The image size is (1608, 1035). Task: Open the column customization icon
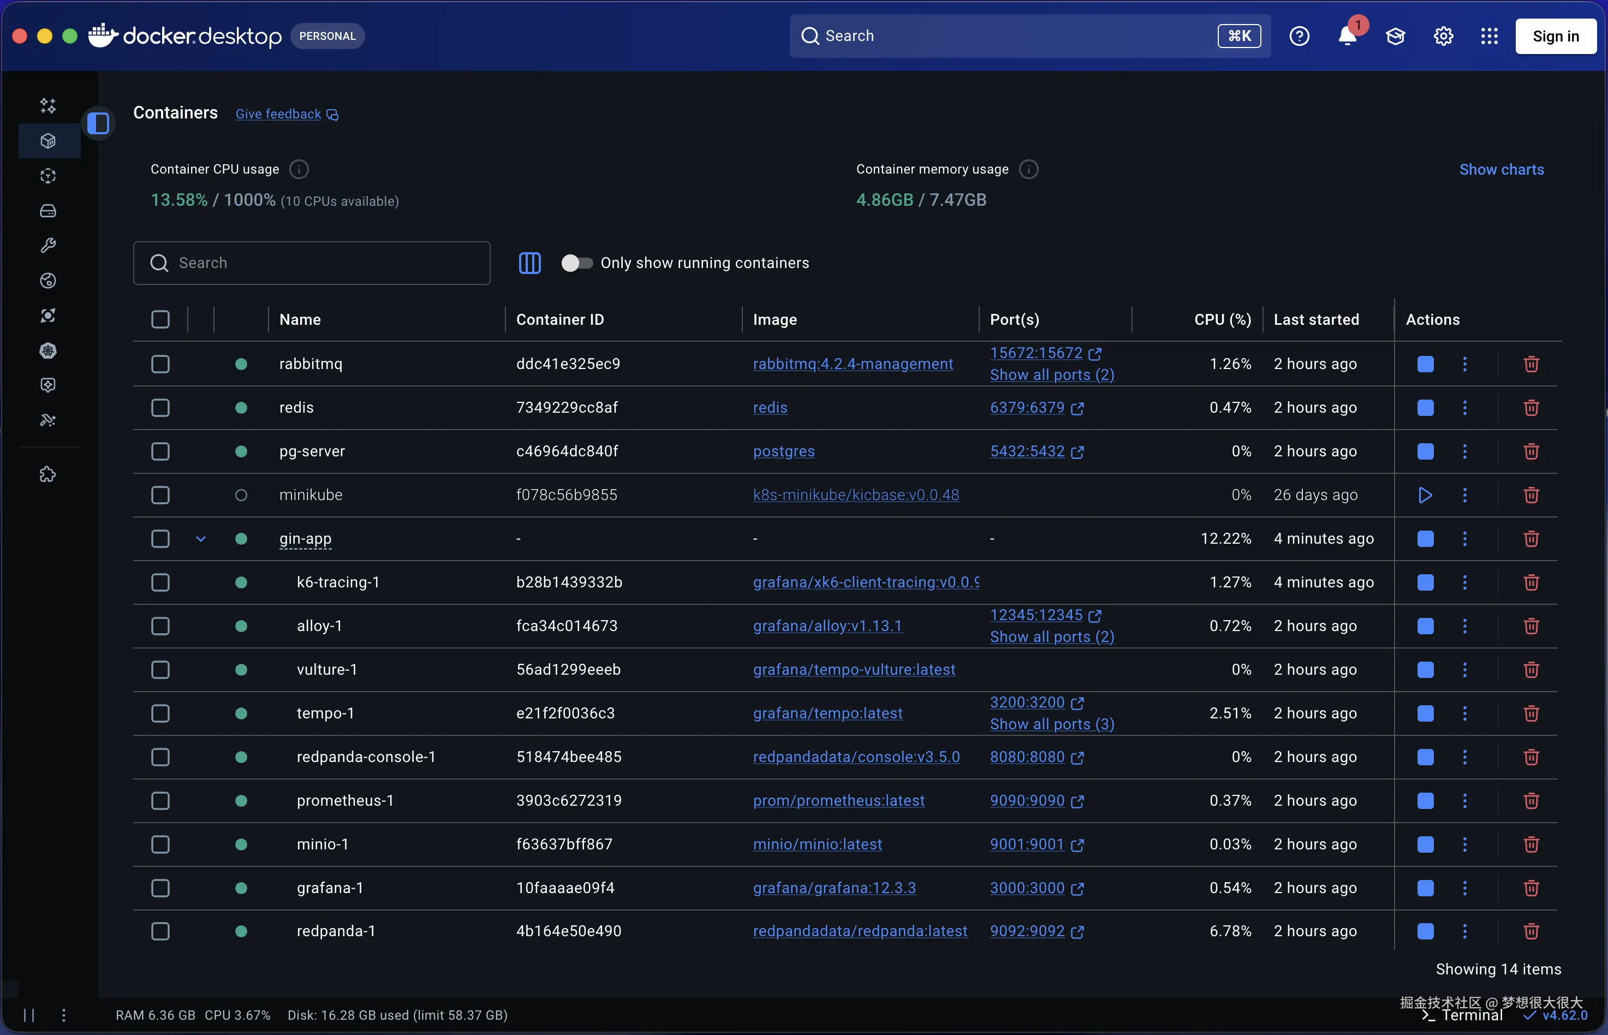coord(529,263)
